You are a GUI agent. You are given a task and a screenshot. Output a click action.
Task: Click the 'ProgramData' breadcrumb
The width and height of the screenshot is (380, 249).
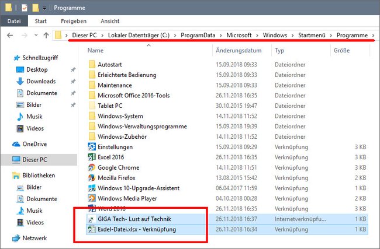(198, 36)
